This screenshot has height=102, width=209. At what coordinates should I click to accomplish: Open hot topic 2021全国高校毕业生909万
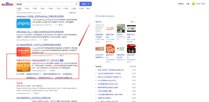[107, 80]
